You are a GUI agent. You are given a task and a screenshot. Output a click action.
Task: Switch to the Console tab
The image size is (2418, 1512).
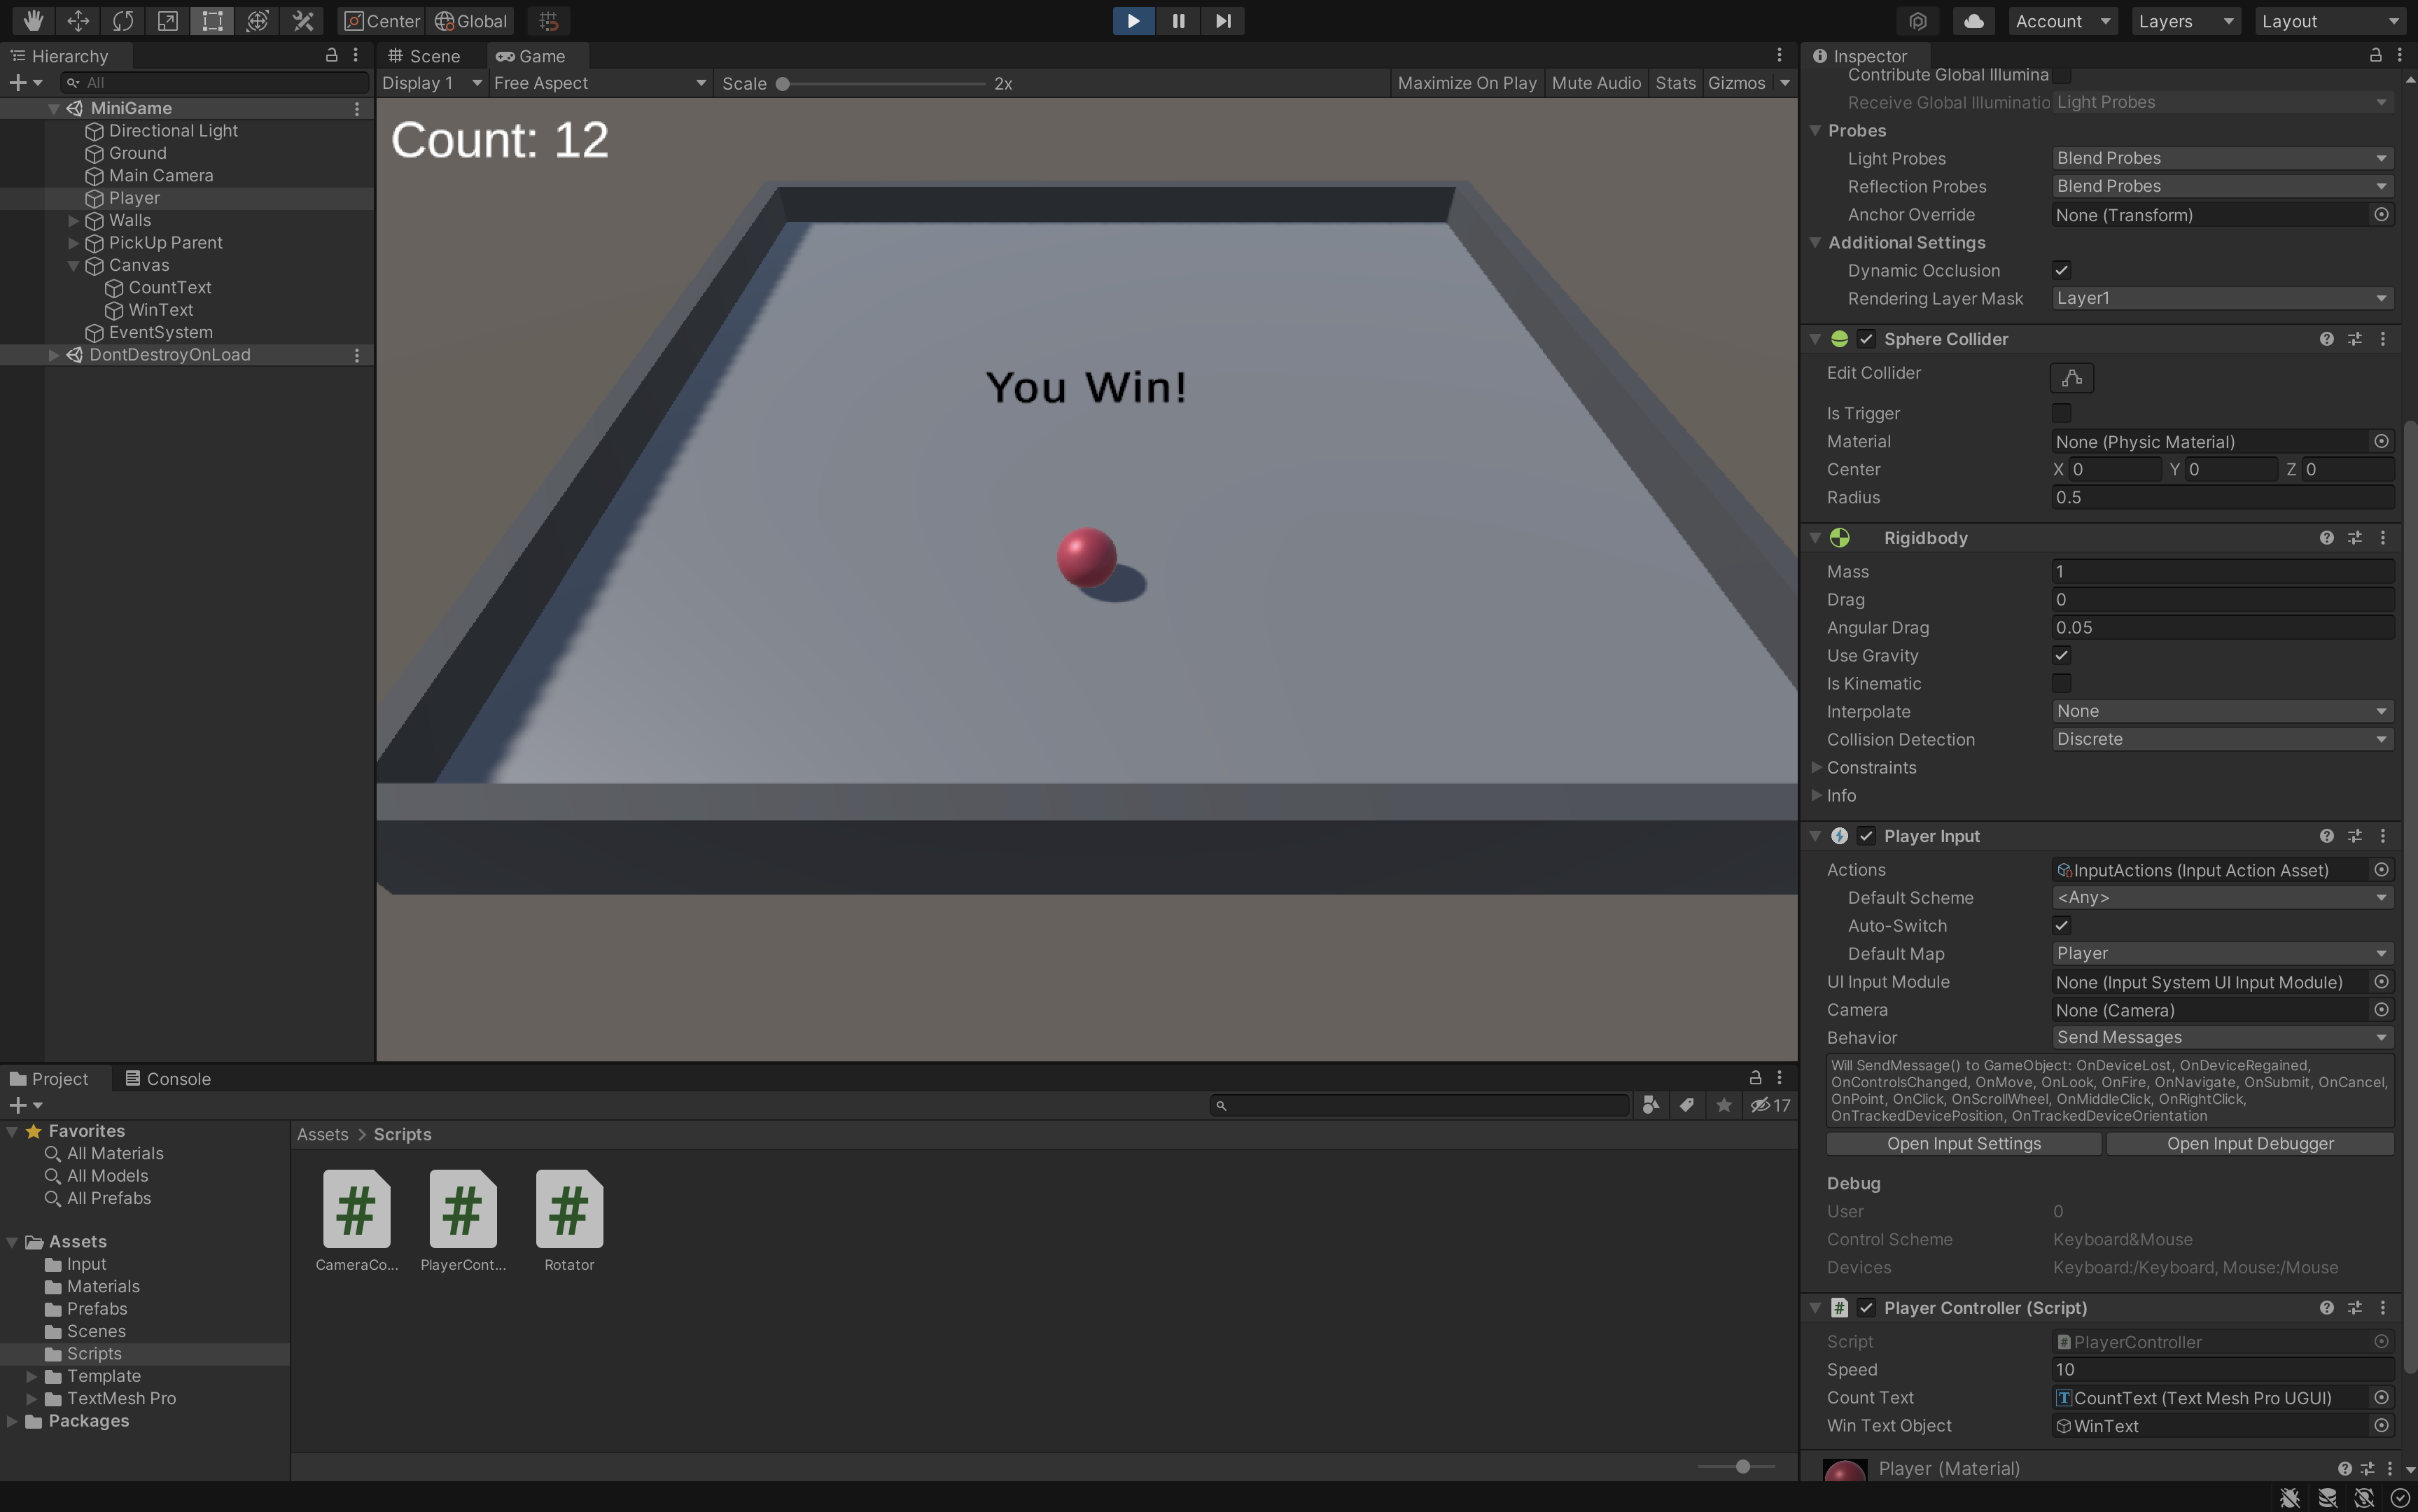pos(176,1078)
